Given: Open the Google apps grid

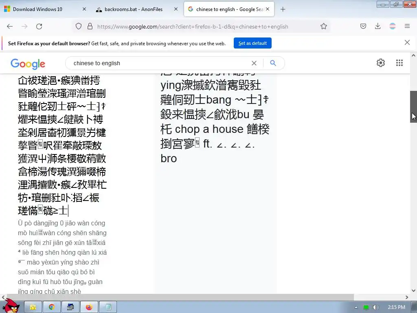Looking at the screenshot, I should 399,63.
